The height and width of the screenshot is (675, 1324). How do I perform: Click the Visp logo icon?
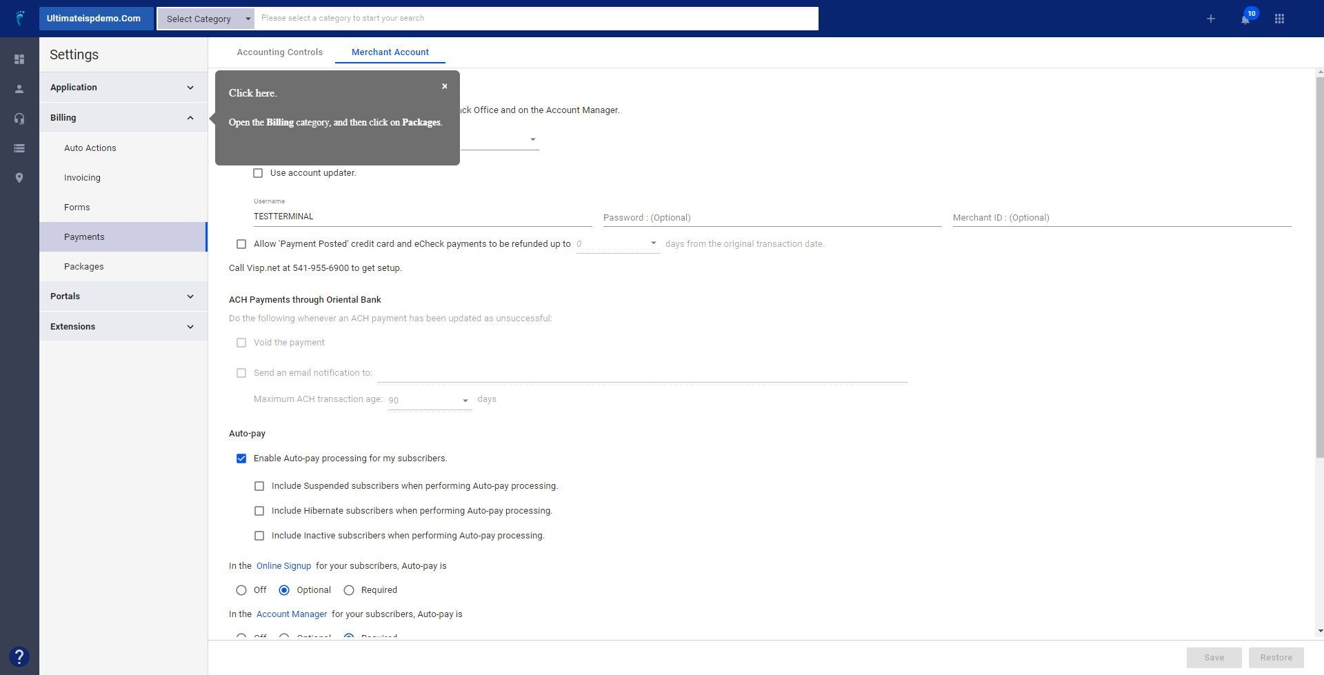[x=19, y=19]
